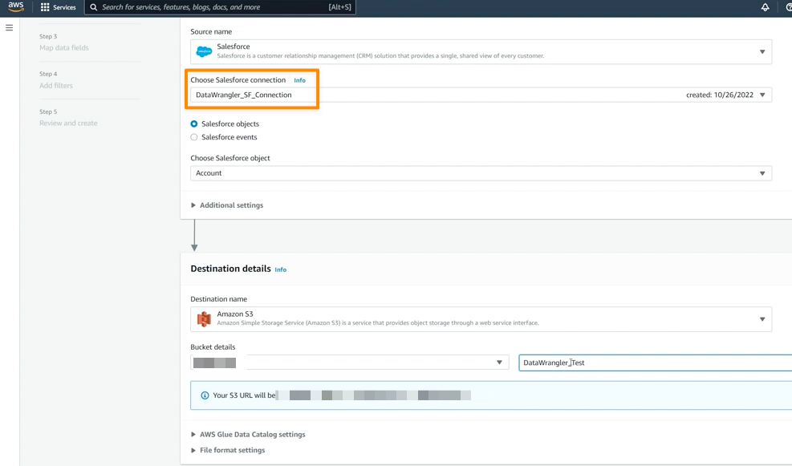Click the 'Choose Salesforce object' label
This screenshot has height=466, width=792.
(x=230, y=158)
